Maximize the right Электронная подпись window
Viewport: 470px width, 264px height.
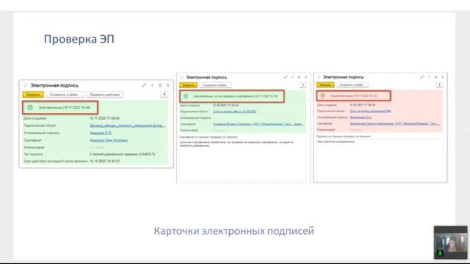click(435, 77)
